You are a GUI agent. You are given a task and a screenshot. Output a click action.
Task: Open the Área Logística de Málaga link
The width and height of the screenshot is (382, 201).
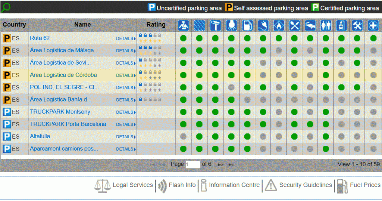click(x=62, y=50)
